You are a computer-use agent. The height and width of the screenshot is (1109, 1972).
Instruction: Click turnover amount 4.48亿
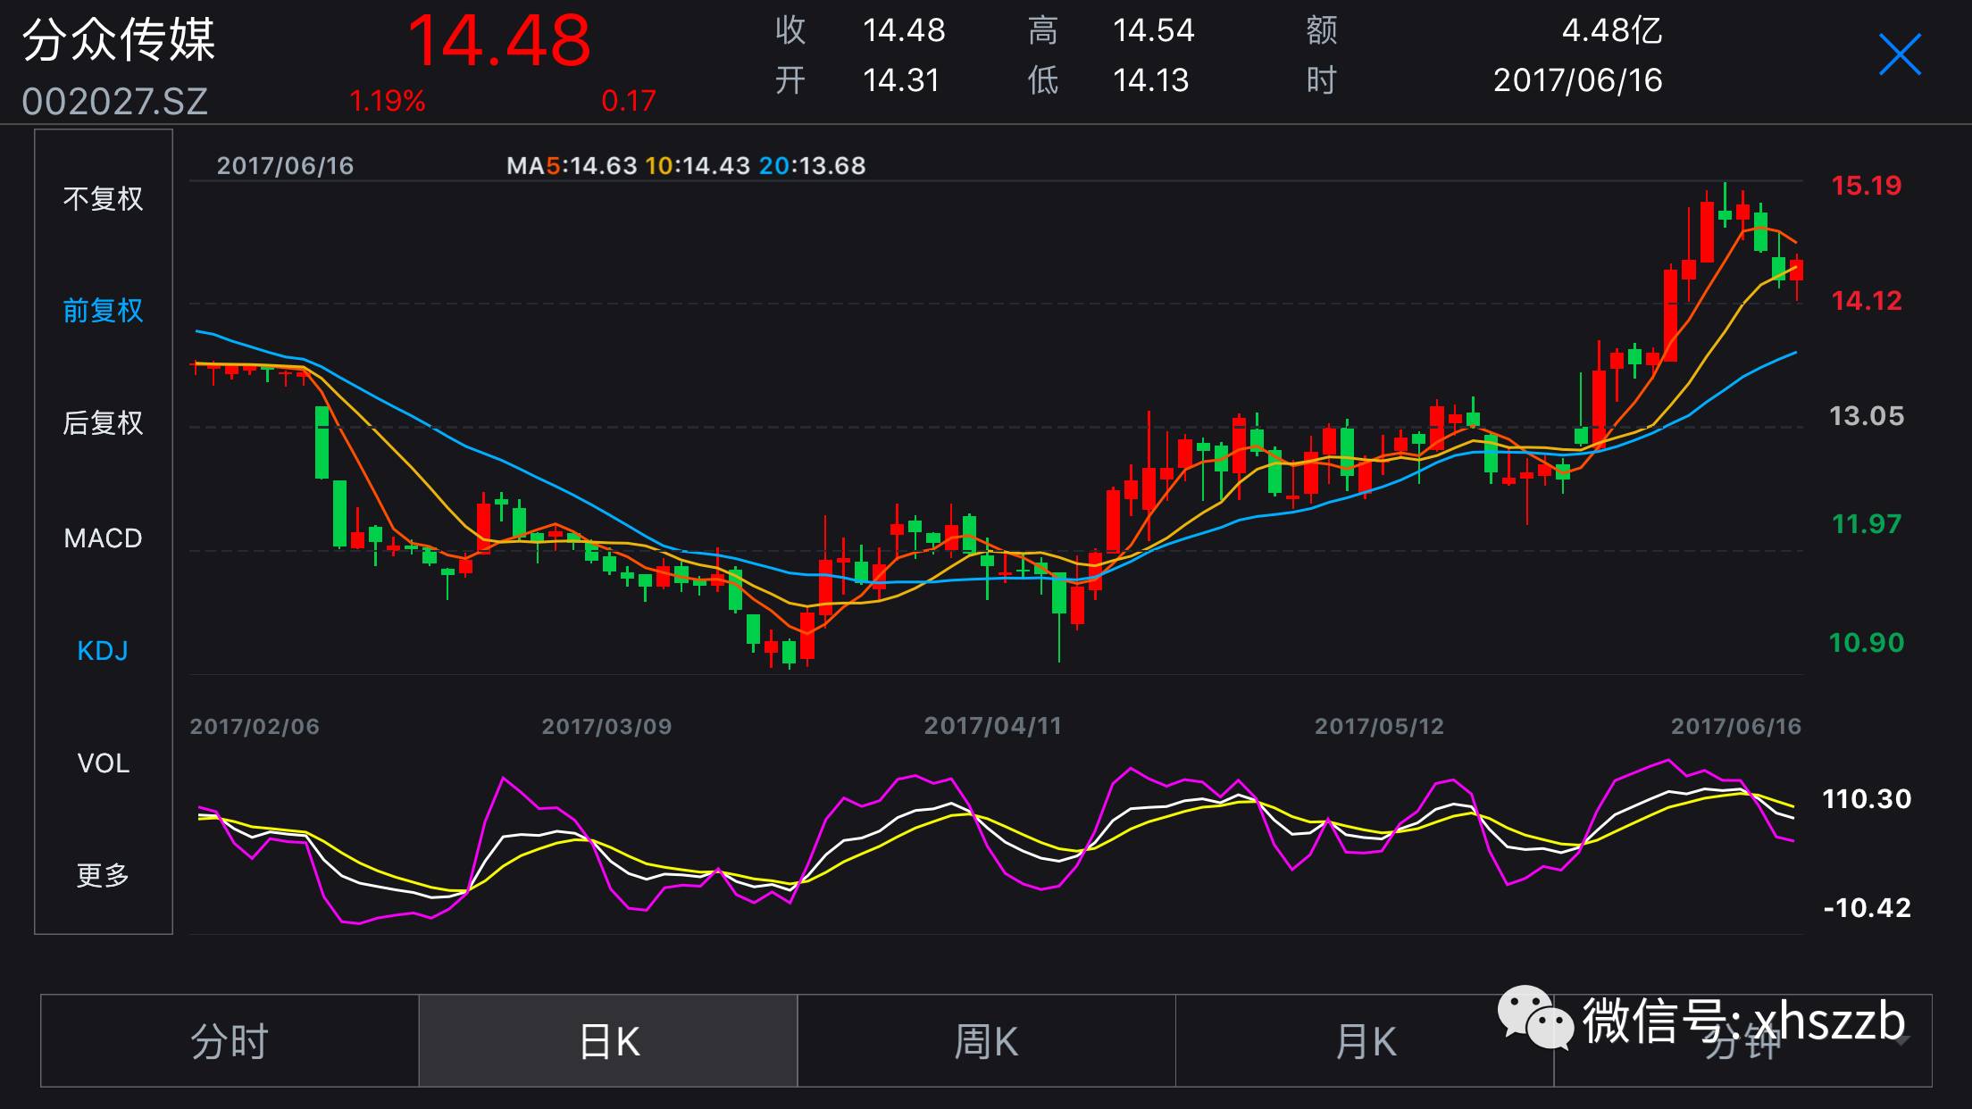[1612, 30]
